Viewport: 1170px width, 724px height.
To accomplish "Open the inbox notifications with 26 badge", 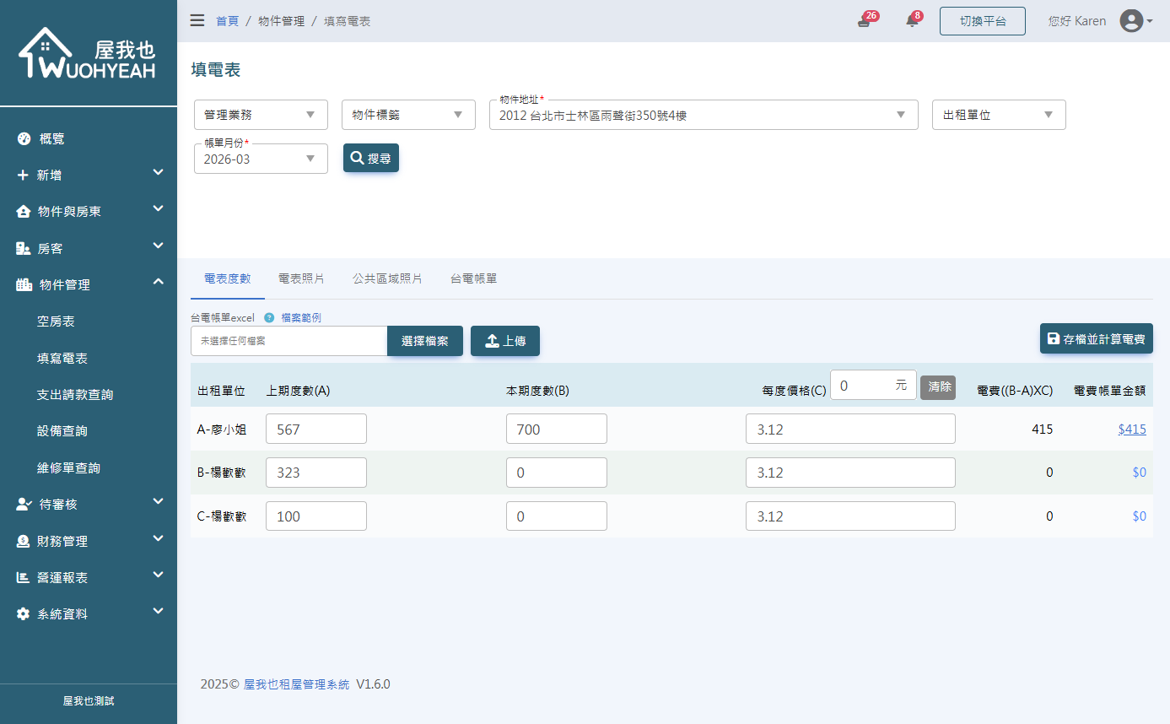I will tap(864, 21).
